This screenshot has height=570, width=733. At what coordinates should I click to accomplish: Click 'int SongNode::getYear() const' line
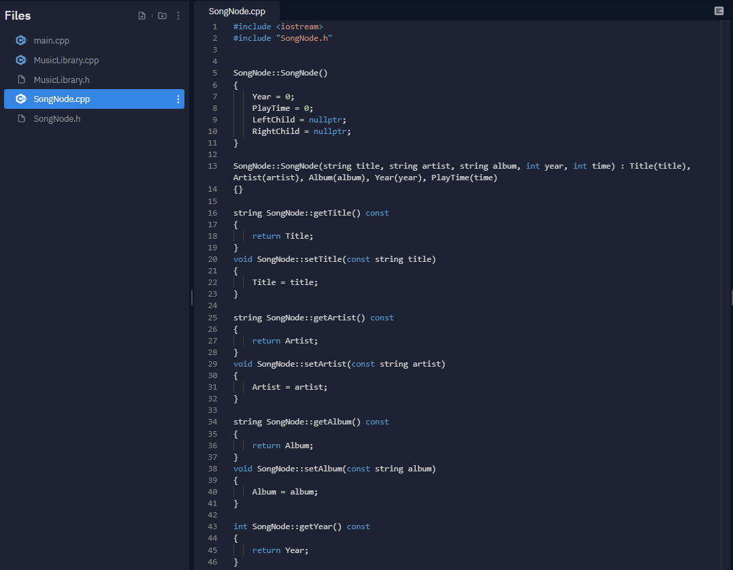pyautogui.click(x=302, y=526)
